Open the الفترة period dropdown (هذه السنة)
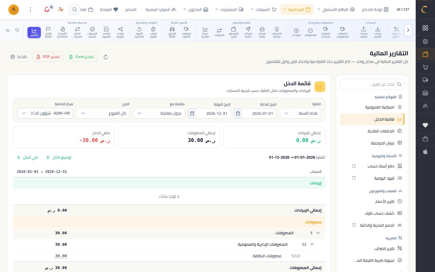This screenshot has height=272, width=435. point(301,113)
